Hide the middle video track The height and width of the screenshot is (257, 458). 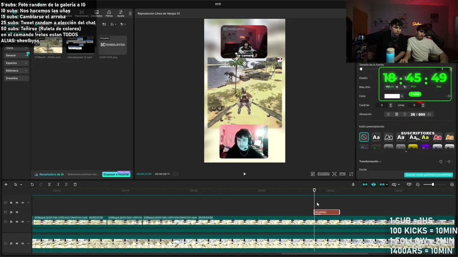(17, 222)
